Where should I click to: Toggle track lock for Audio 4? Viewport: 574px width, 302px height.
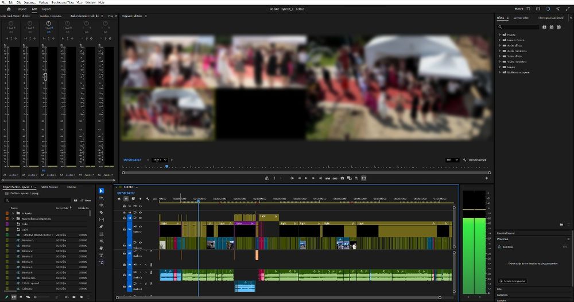125,287
